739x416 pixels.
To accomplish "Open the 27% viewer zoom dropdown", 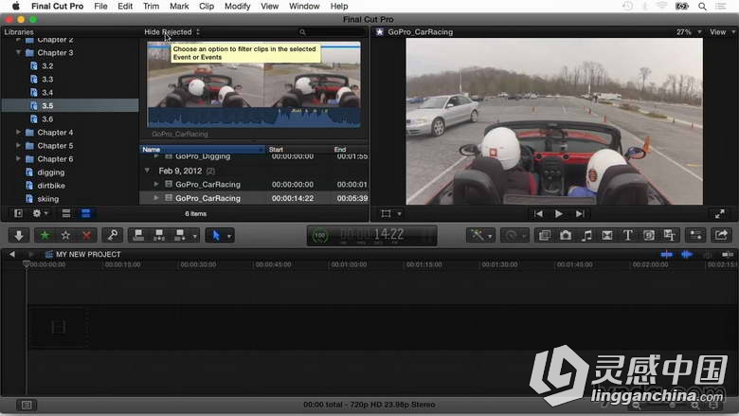I will pos(689,32).
